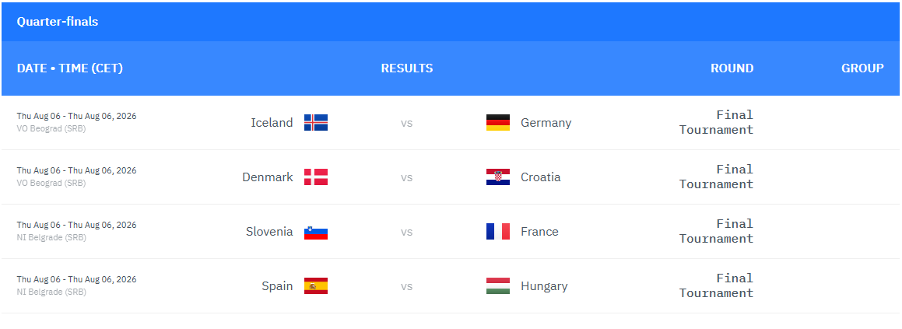Open the Iceland vs Germany match result

click(x=407, y=123)
